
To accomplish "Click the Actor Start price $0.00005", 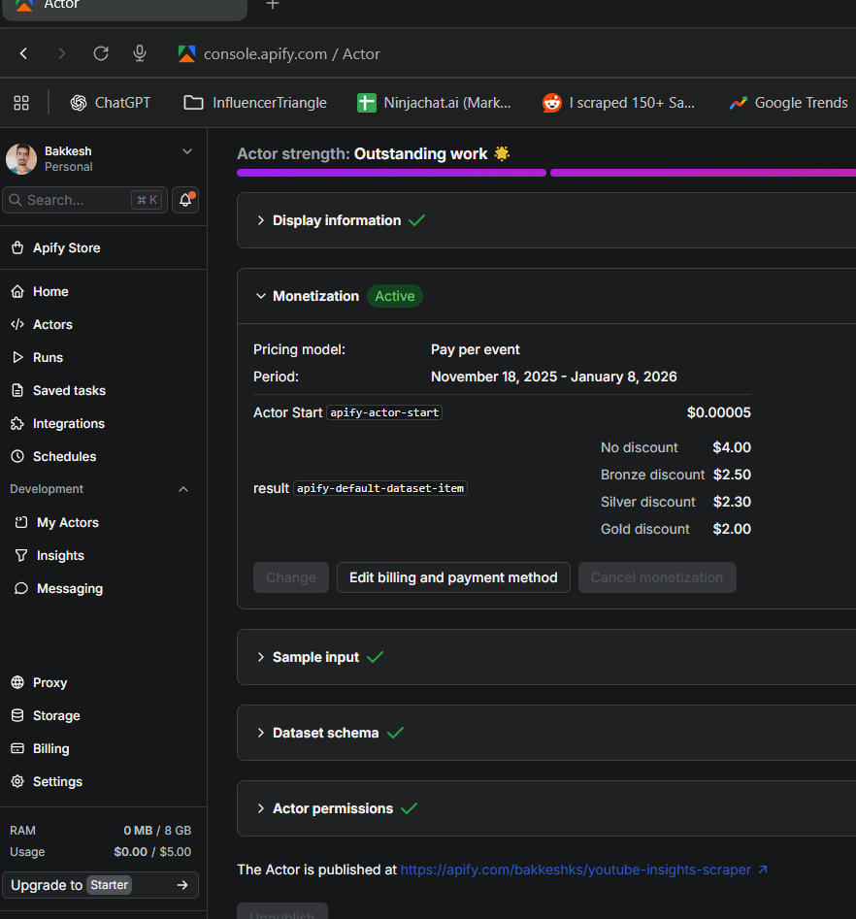I will [719, 412].
